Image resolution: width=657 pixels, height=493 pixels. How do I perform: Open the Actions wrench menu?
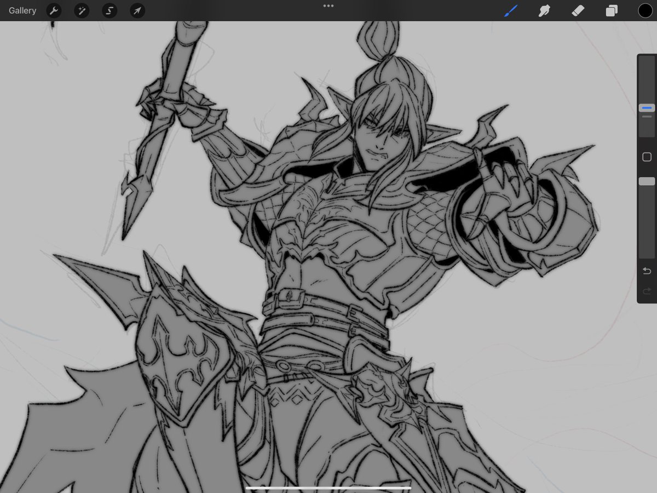tap(53, 10)
